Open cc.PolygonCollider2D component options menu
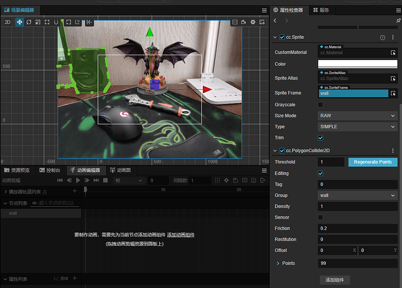The image size is (402, 288). pyautogui.click(x=393, y=150)
